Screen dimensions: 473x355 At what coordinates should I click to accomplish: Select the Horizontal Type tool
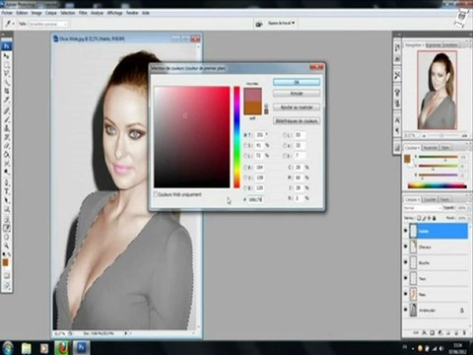(6, 191)
